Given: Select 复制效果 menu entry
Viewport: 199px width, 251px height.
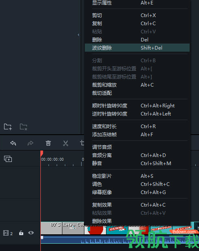Looking at the screenshot, I should point(137,205).
